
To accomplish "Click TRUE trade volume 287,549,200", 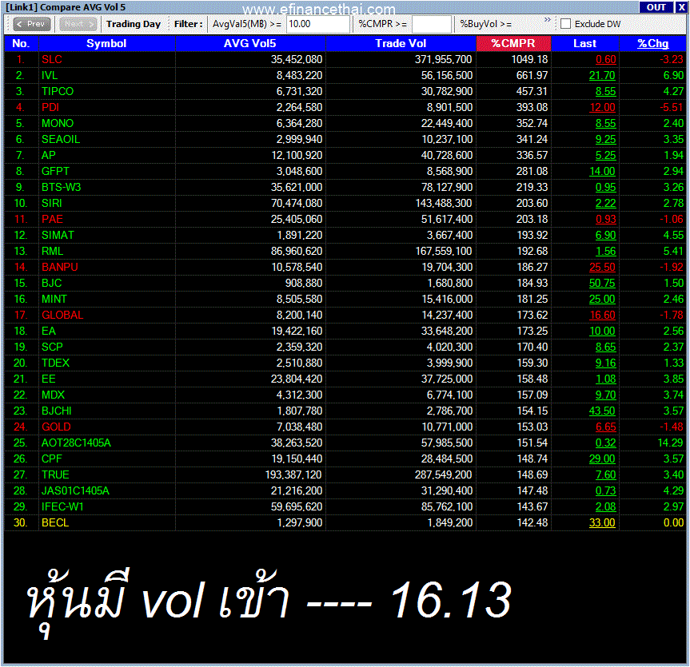I will pyautogui.click(x=444, y=474).
